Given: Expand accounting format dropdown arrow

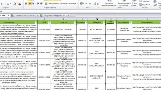Looking at the screenshot, I should point(84,4).
